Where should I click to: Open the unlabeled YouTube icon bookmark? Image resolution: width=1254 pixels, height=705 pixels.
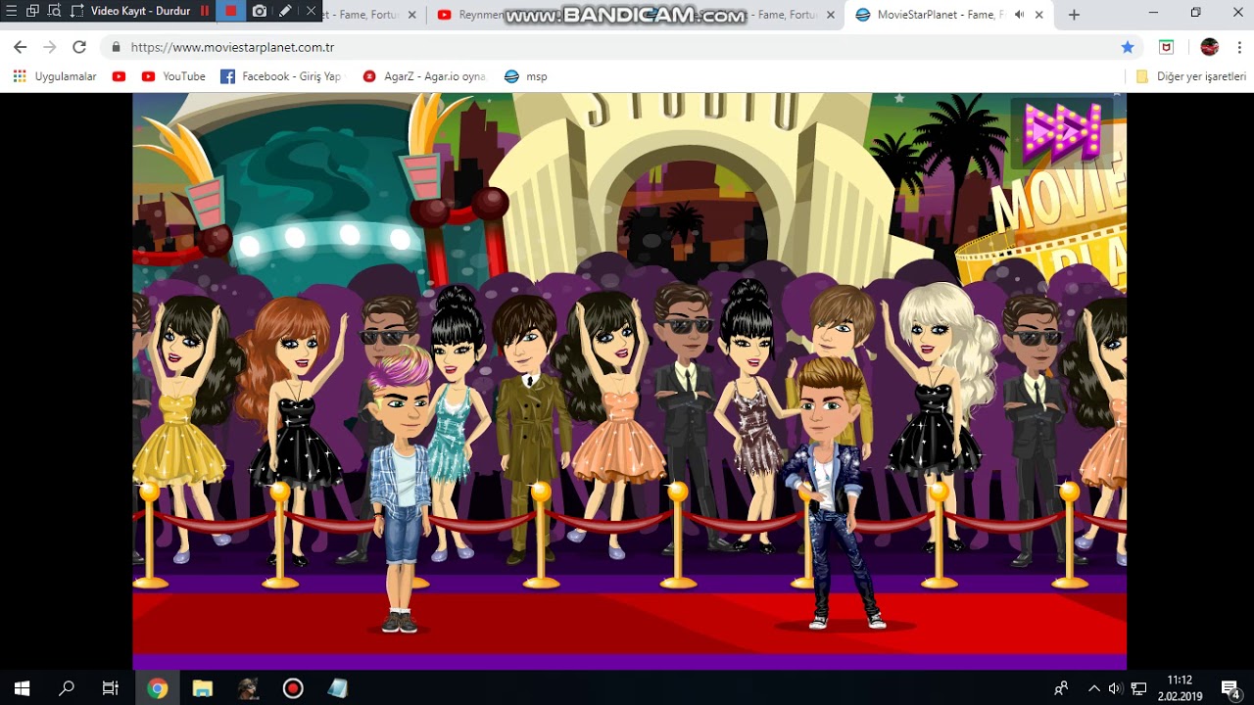coord(120,76)
